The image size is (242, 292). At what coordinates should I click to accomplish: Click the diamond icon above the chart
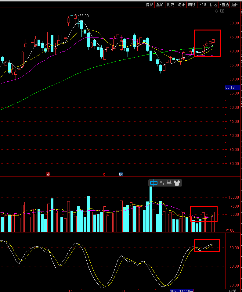coord(216,11)
